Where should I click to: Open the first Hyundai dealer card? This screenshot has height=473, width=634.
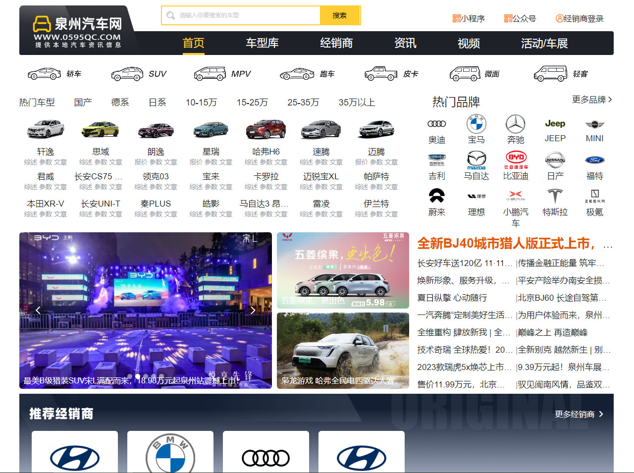click(75, 452)
